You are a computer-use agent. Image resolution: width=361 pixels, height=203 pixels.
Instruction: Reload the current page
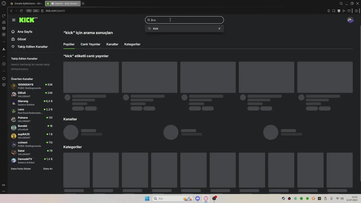[21, 11]
